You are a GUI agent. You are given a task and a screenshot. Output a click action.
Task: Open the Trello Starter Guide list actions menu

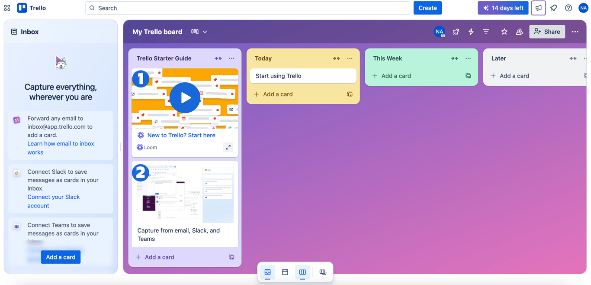point(231,58)
